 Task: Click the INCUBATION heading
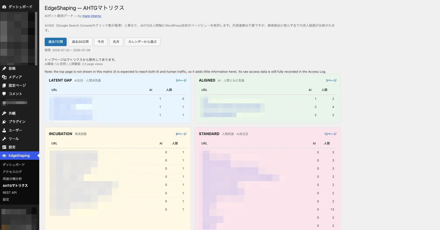(x=61, y=134)
